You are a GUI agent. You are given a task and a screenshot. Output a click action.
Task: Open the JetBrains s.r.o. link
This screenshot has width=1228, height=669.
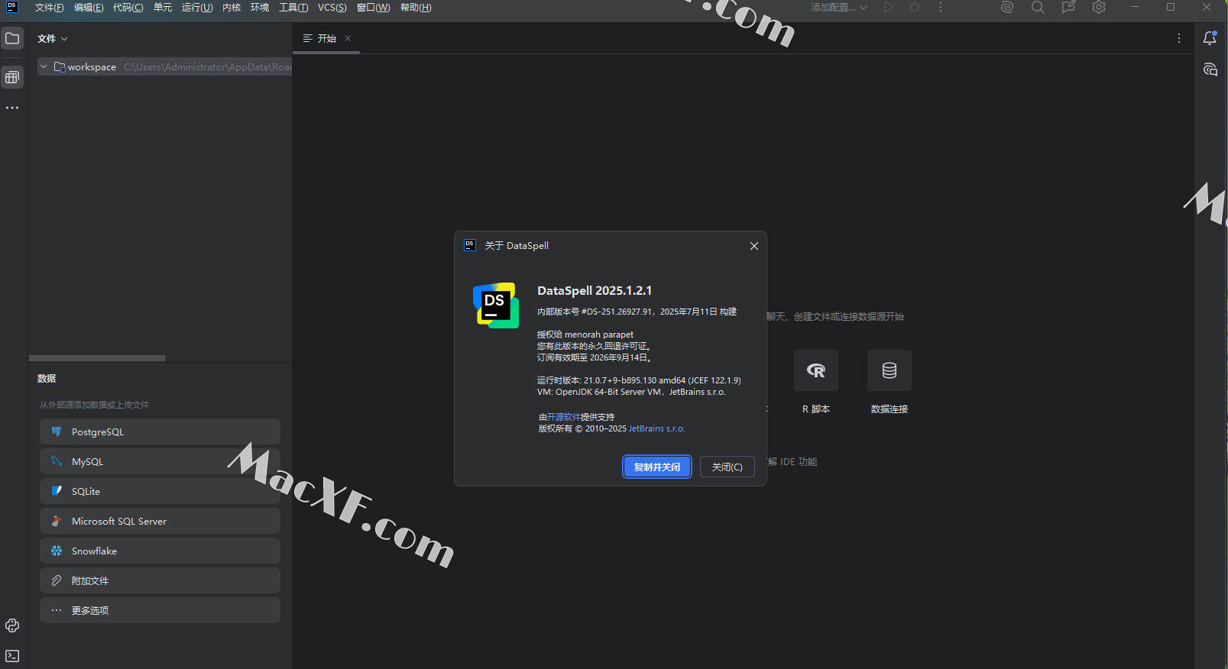click(x=656, y=428)
